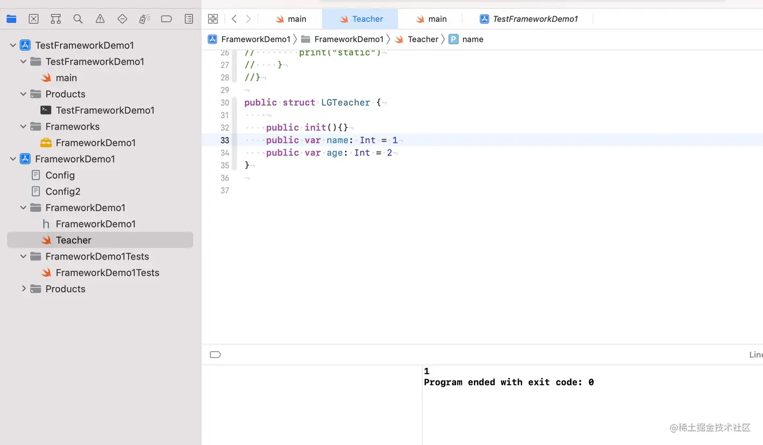Click line number 33 in the gutter
The image size is (763, 445).
(x=225, y=140)
